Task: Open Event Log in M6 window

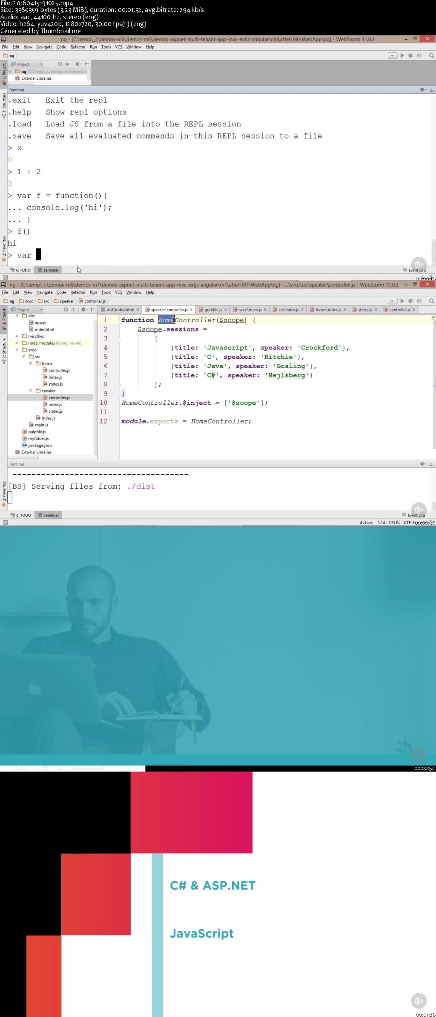Action: click(x=414, y=270)
